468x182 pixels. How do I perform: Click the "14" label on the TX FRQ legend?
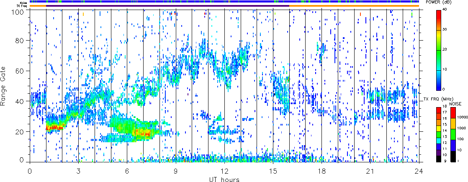coord(445,131)
